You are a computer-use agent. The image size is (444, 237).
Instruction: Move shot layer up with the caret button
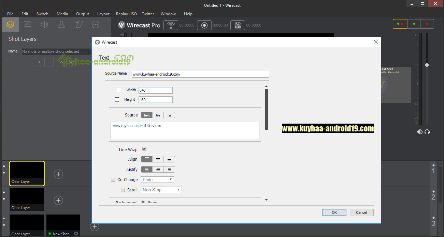click(61, 62)
